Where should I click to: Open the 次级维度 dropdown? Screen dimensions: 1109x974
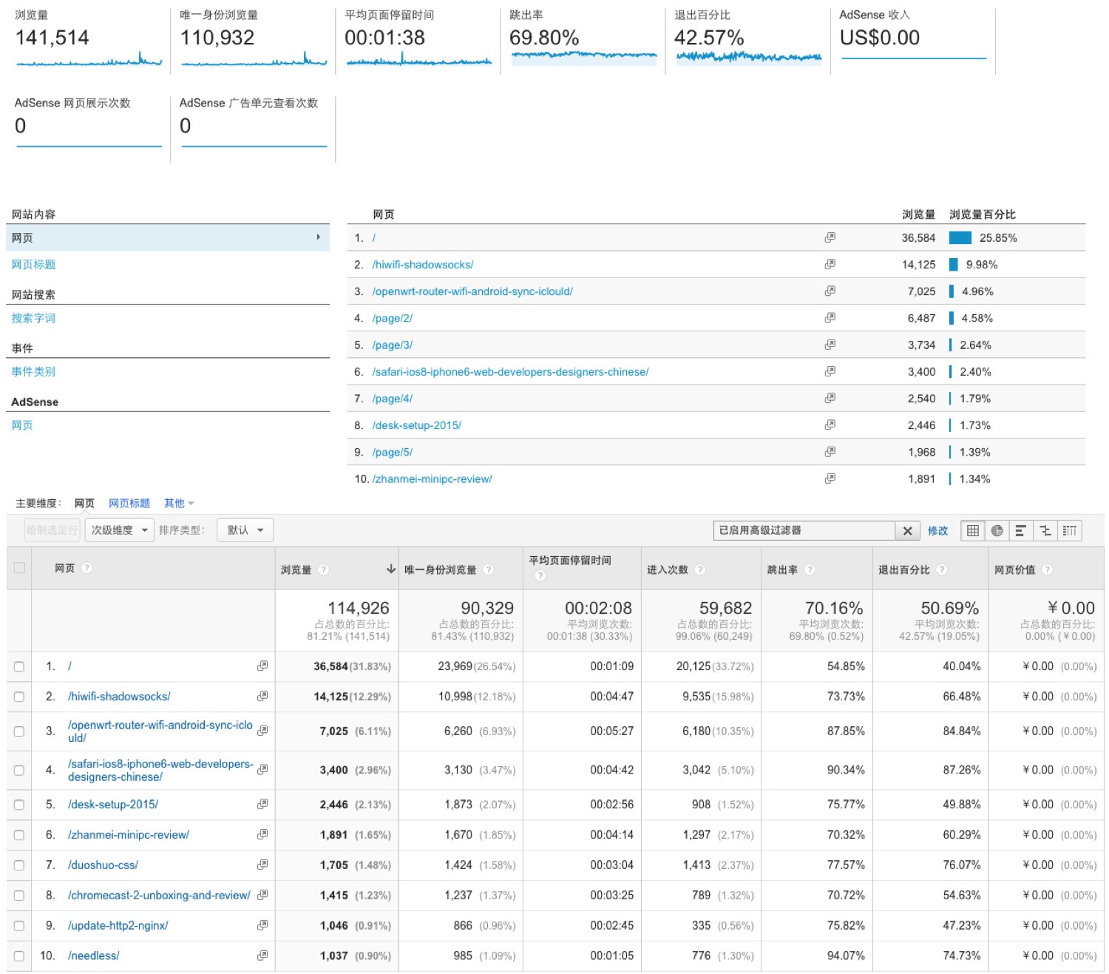[x=120, y=530]
